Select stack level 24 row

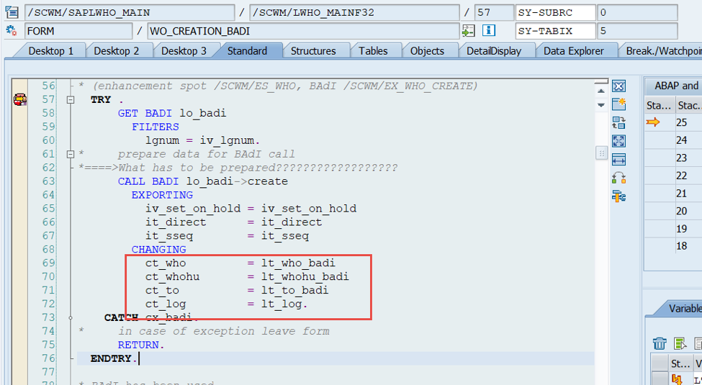[x=673, y=140]
